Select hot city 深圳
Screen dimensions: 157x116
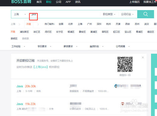tap(99, 24)
